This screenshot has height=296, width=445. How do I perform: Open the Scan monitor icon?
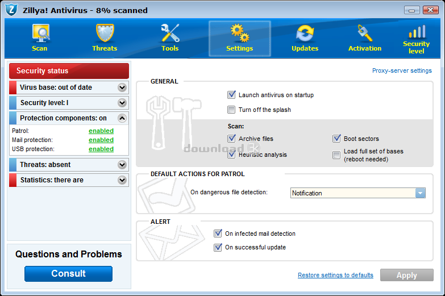pyautogui.click(x=40, y=33)
